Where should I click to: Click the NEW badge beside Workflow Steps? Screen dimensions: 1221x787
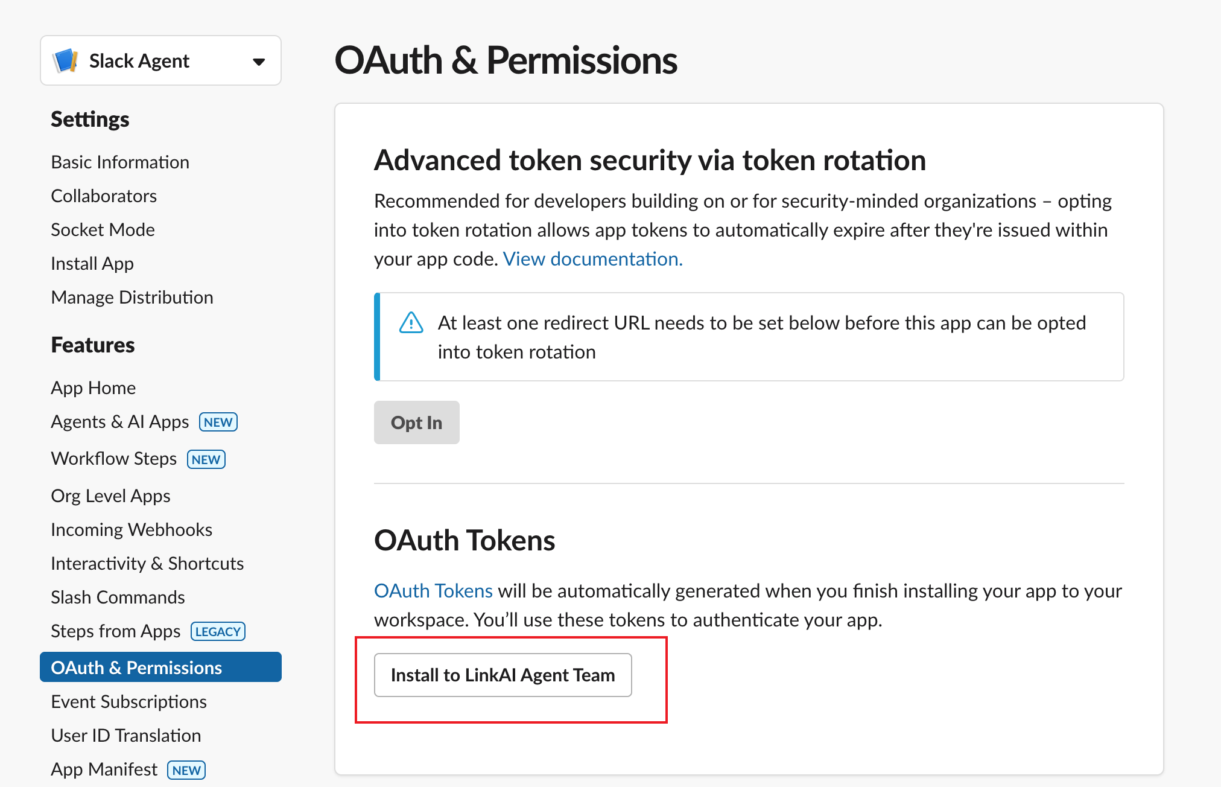[206, 459]
